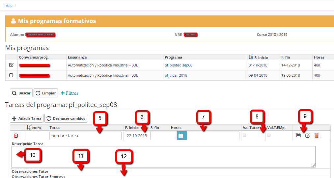
Task: Click the save (floppy disk) icon in task row
Action: pyautogui.click(x=298, y=136)
